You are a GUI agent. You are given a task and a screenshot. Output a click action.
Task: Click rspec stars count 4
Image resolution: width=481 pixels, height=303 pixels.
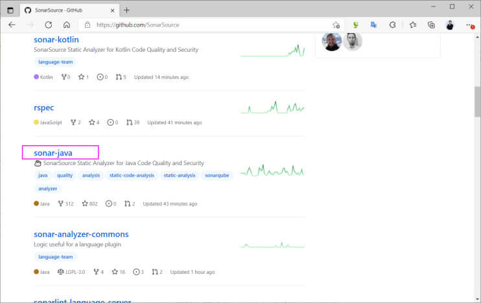point(94,122)
